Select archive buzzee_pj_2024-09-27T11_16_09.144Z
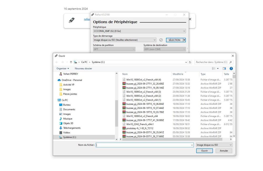Image resolution: width=263 pixels, height=171 pixels. (145, 88)
